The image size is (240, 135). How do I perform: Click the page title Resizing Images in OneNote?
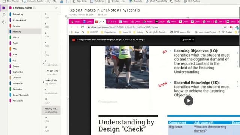[104, 10]
